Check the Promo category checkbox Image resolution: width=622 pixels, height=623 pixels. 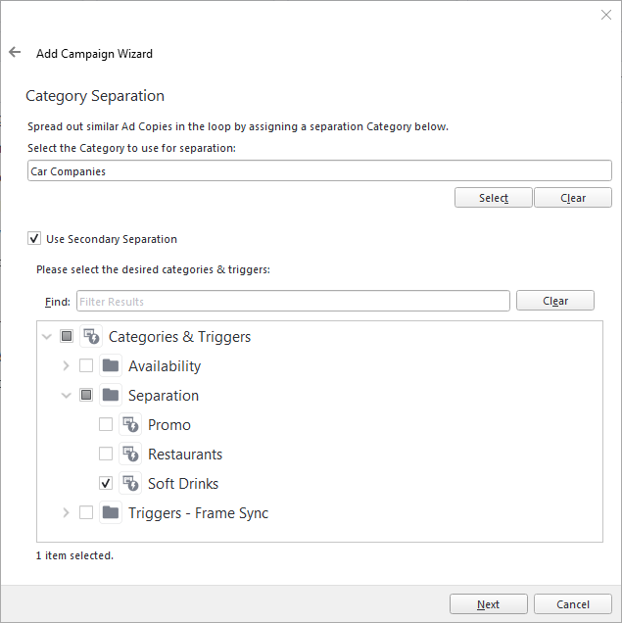coord(106,424)
